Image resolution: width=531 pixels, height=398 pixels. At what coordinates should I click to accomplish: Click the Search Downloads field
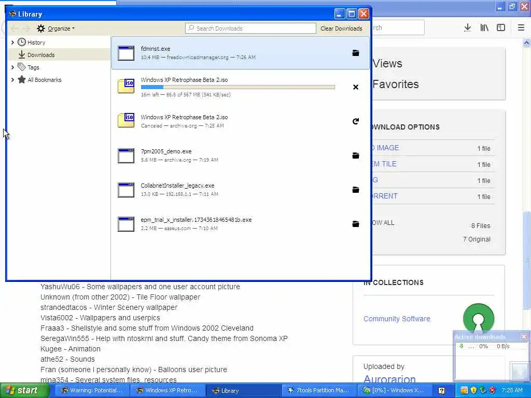click(250, 29)
